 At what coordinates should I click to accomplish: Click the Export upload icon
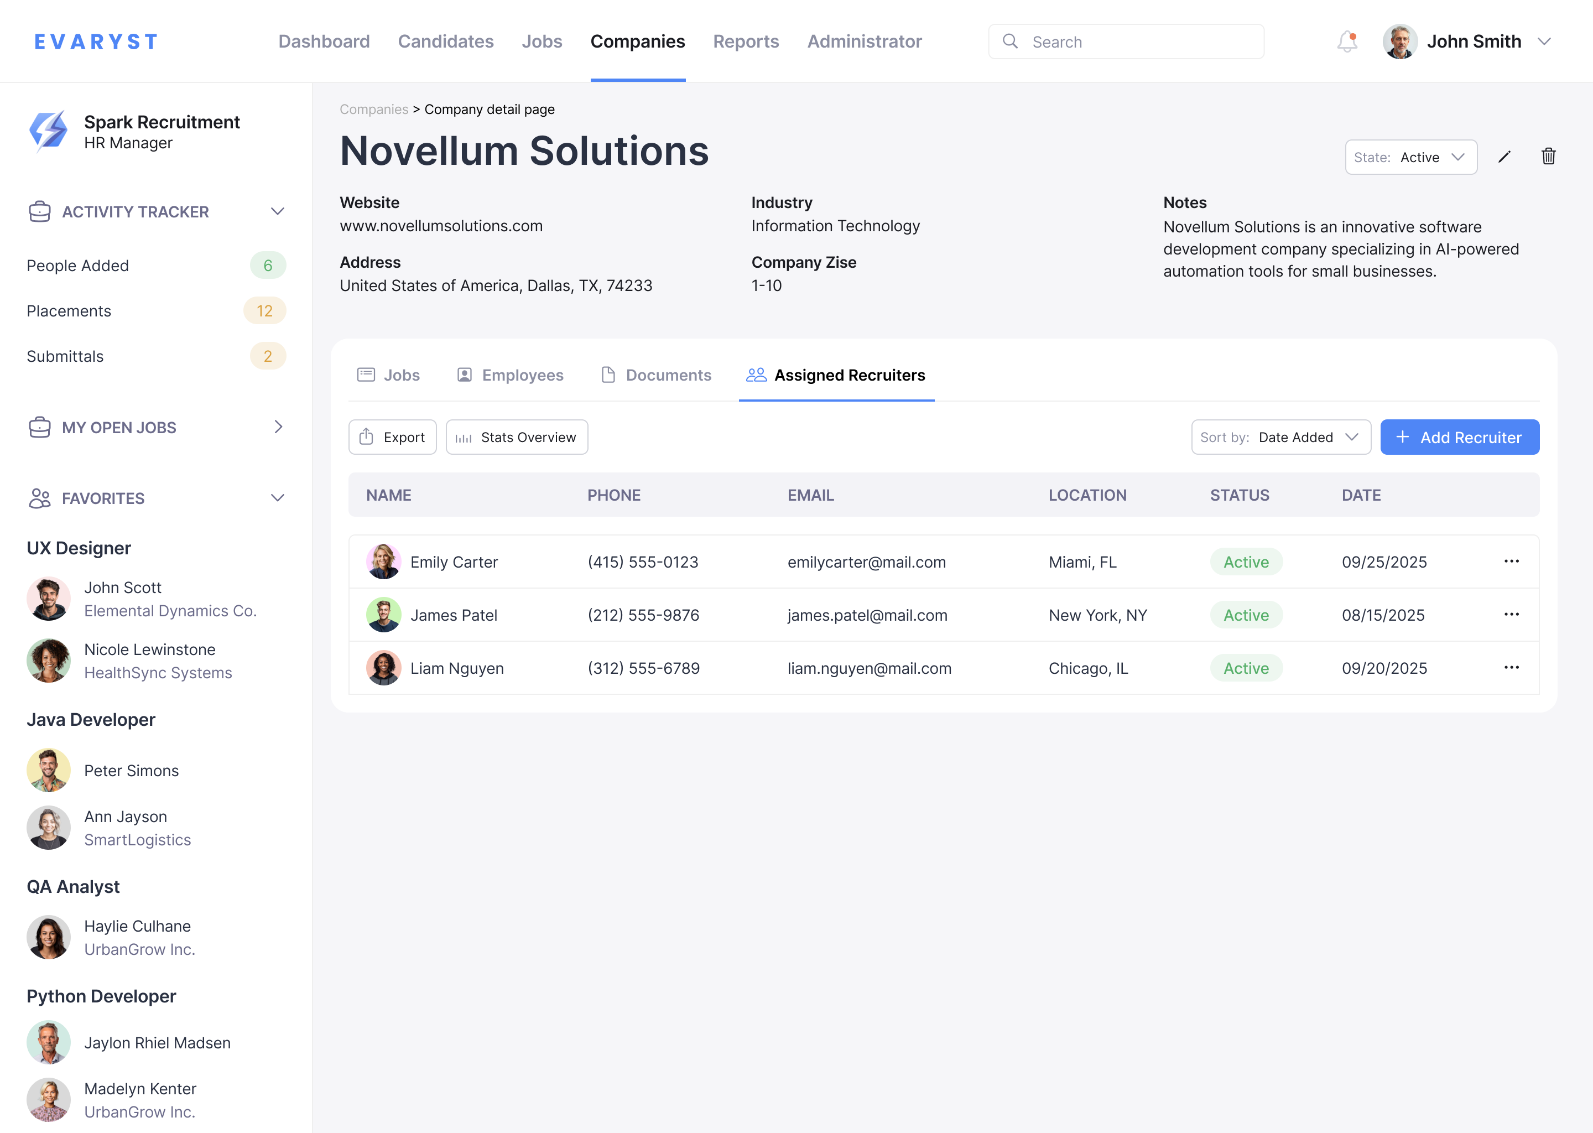click(x=366, y=436)
